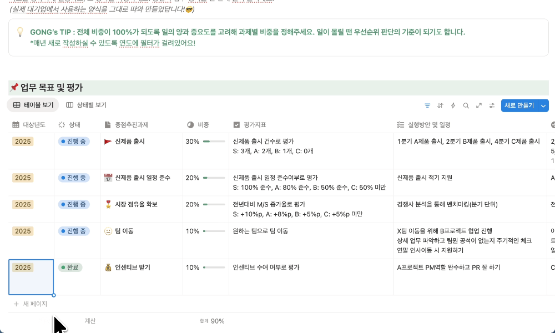Click the 새로 만들기 button
This screenshot has height=333, width=555.
point(519,105)
